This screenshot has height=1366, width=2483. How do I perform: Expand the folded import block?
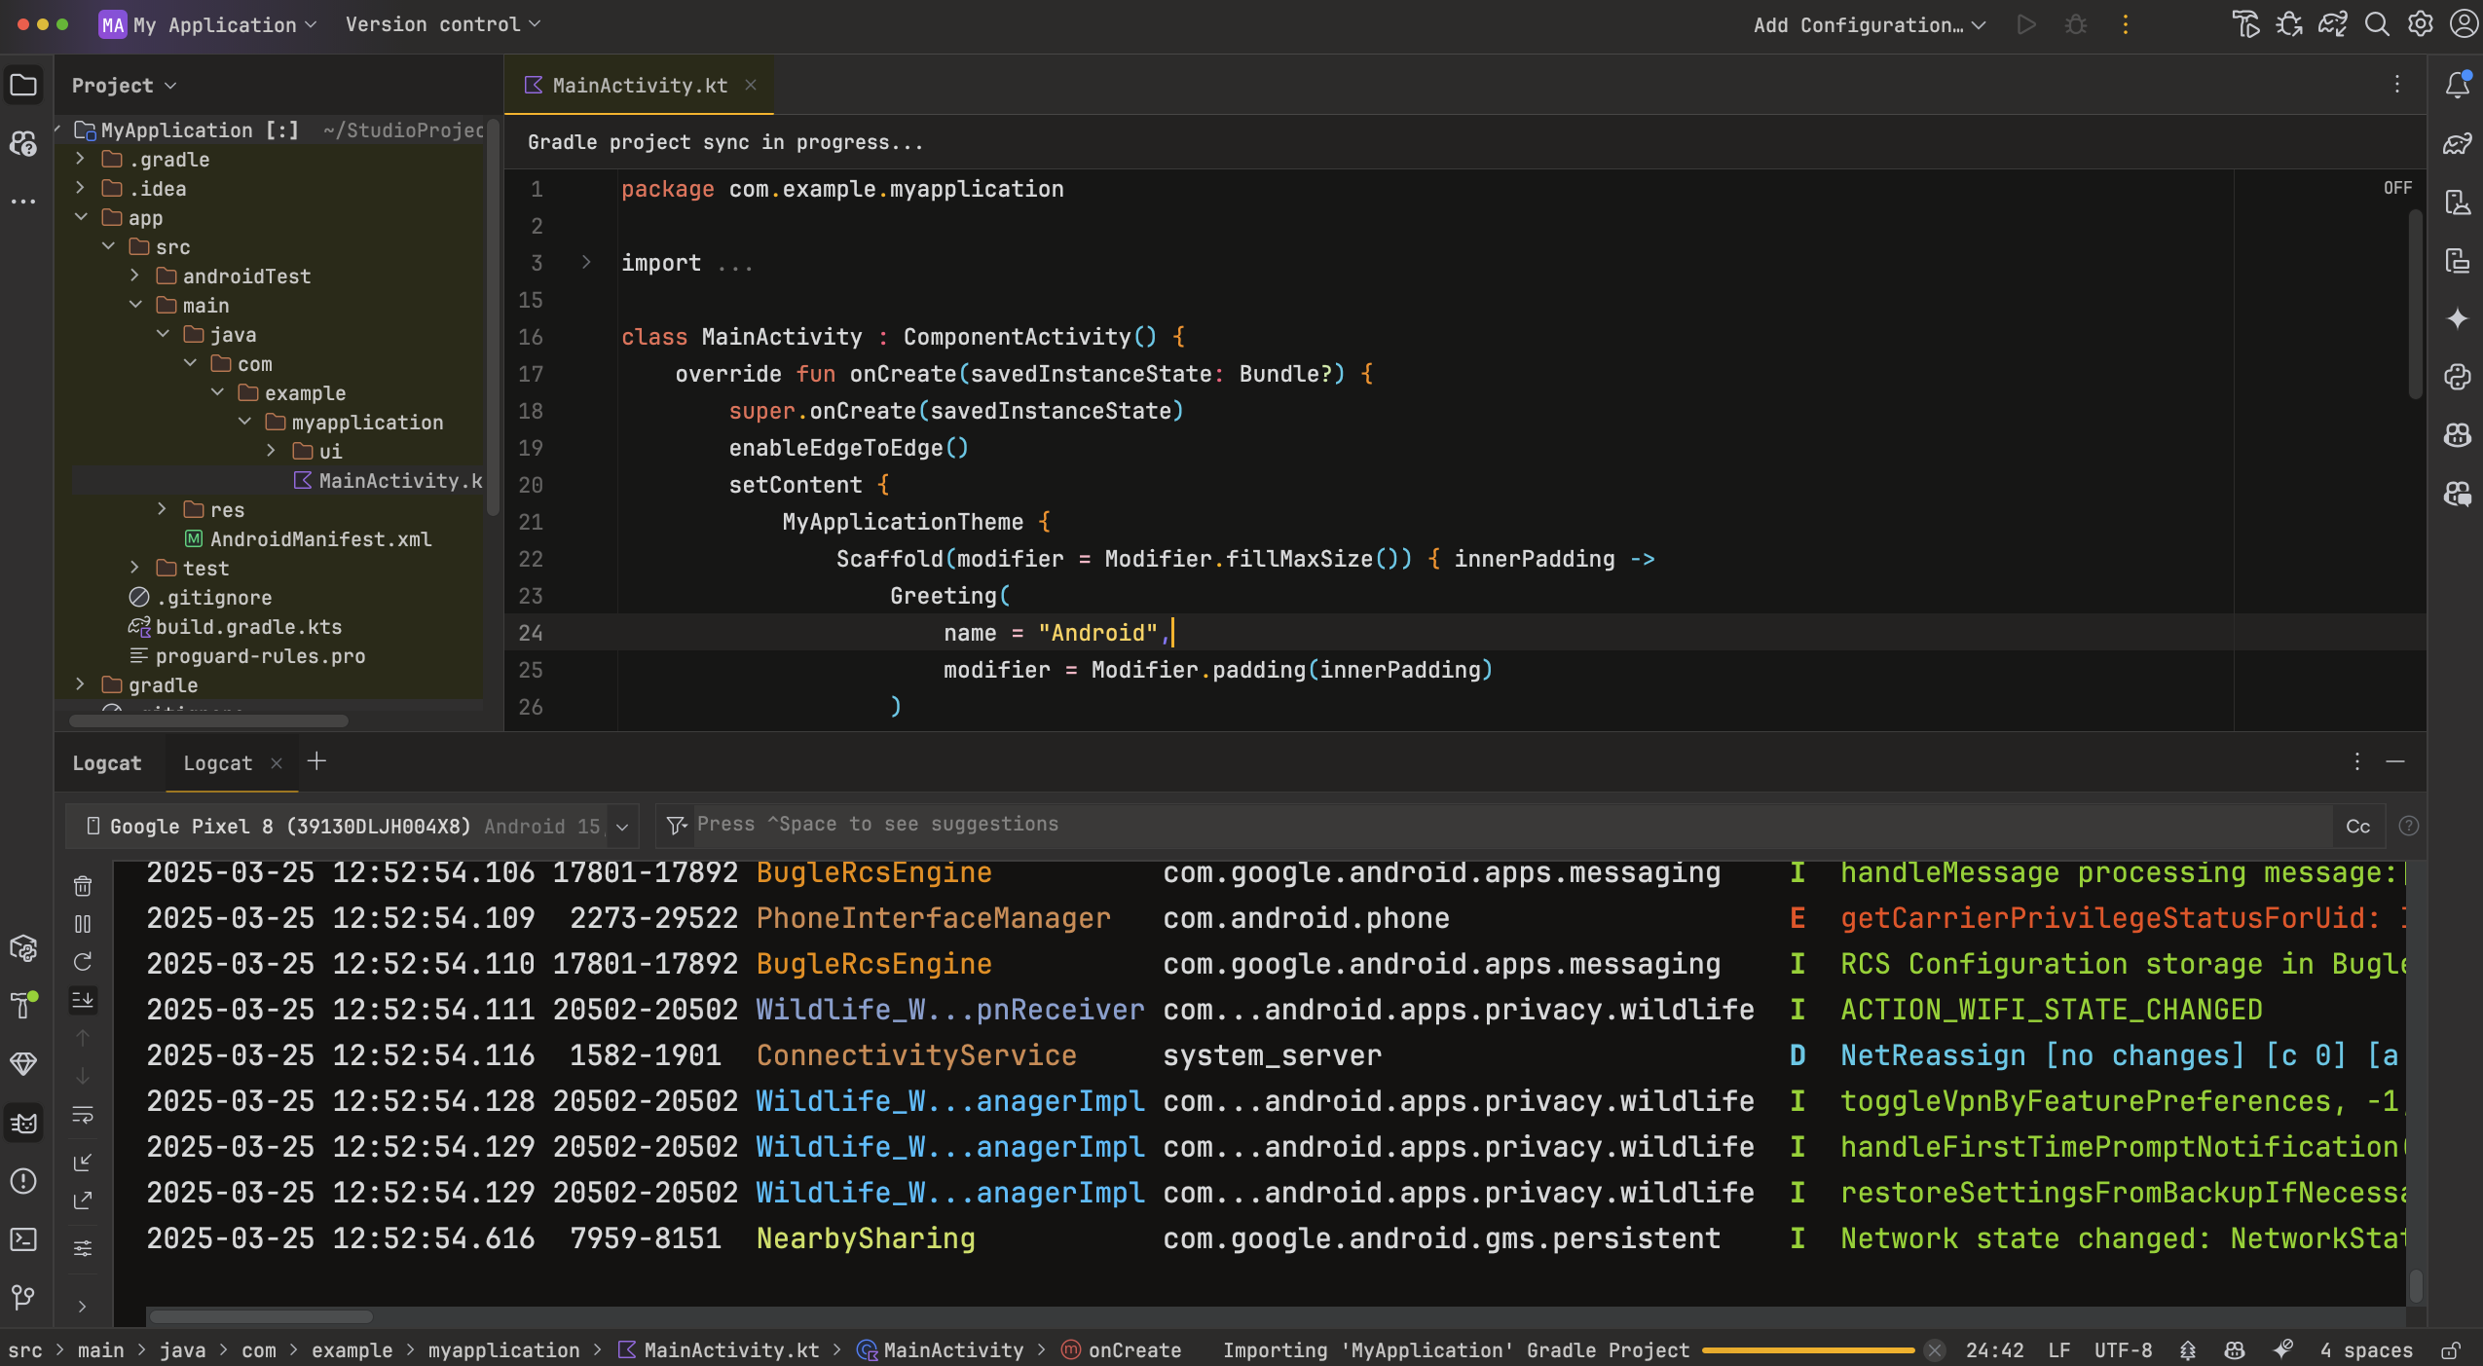coord(586,262)
